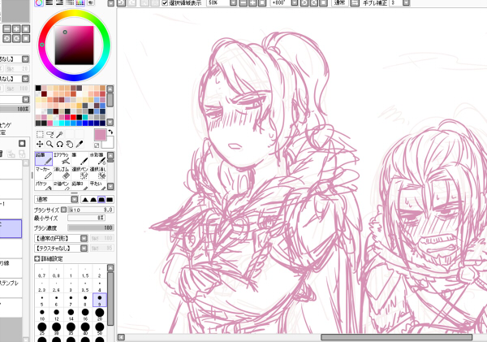The image size is (487, 342).
Task: Click the swatches palette scroll up arrow
Action: click(x=110, y=89)
